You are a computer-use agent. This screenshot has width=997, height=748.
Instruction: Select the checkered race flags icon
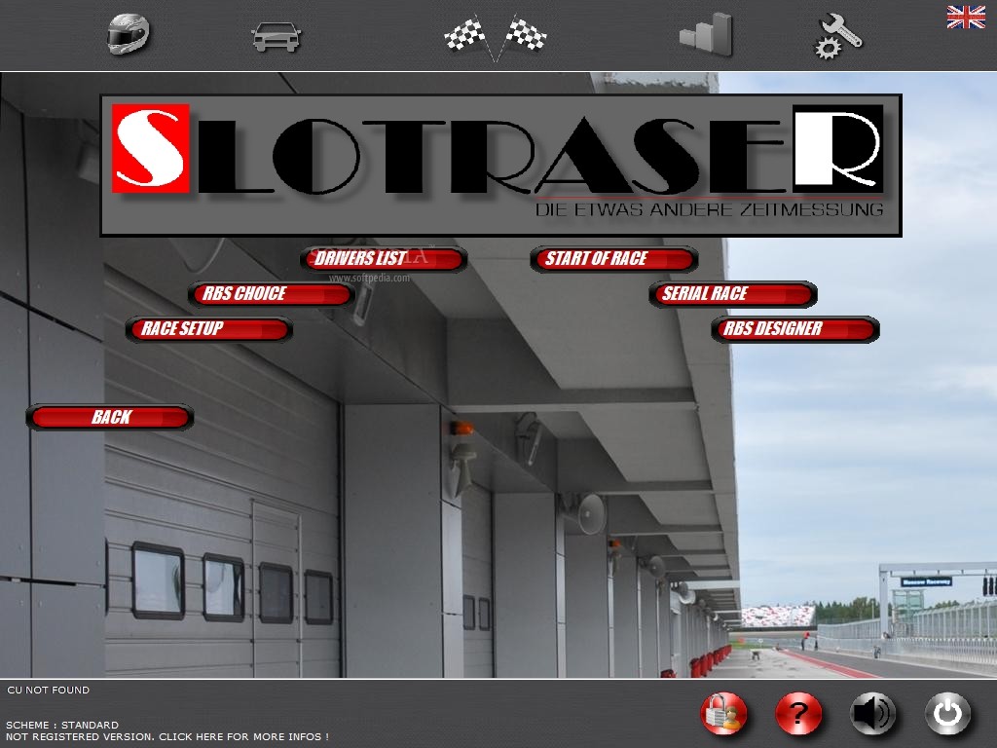point(495,37)
